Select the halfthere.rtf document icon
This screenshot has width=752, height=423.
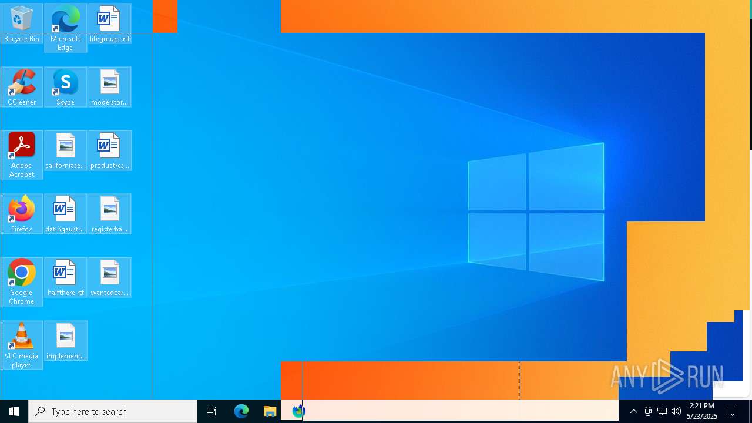tap(65, 277)
